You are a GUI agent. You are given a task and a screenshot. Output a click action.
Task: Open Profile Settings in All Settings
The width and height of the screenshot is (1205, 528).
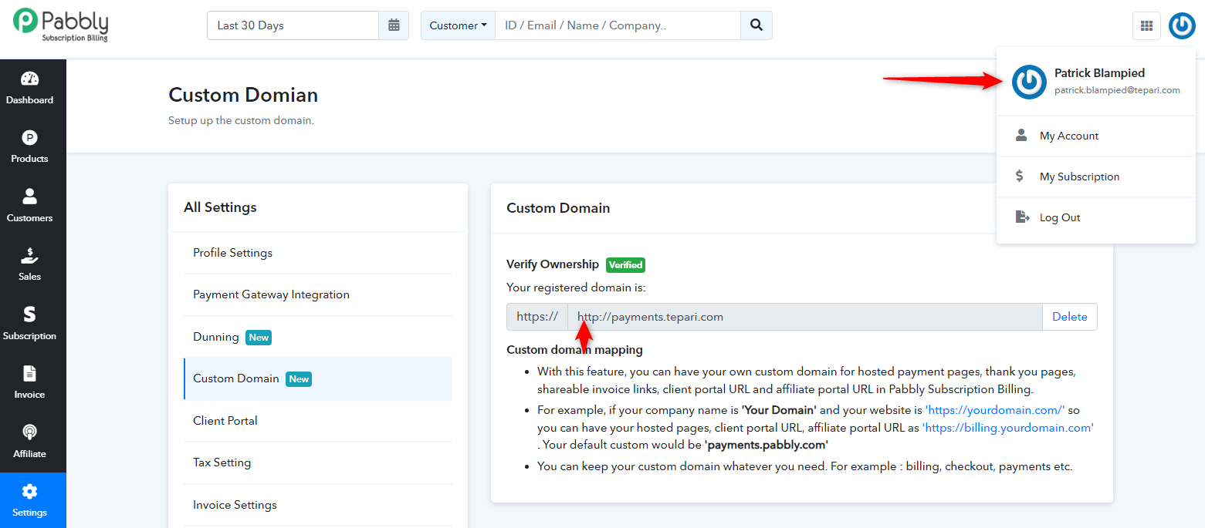[x=318, y=253]
